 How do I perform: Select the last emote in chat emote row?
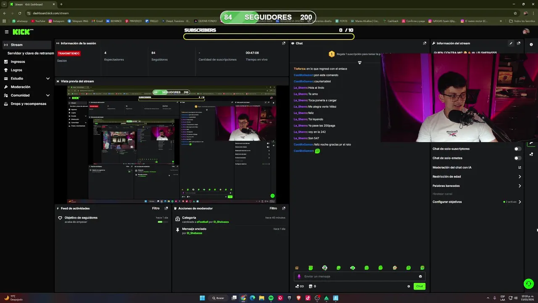pyautogui.click(x=422, y=268)
